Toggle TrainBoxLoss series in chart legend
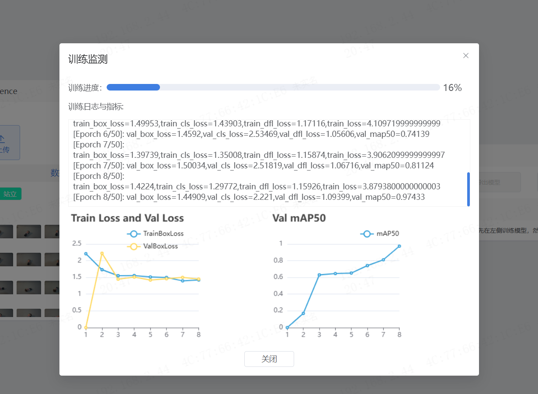 click(x=156, y=234)
